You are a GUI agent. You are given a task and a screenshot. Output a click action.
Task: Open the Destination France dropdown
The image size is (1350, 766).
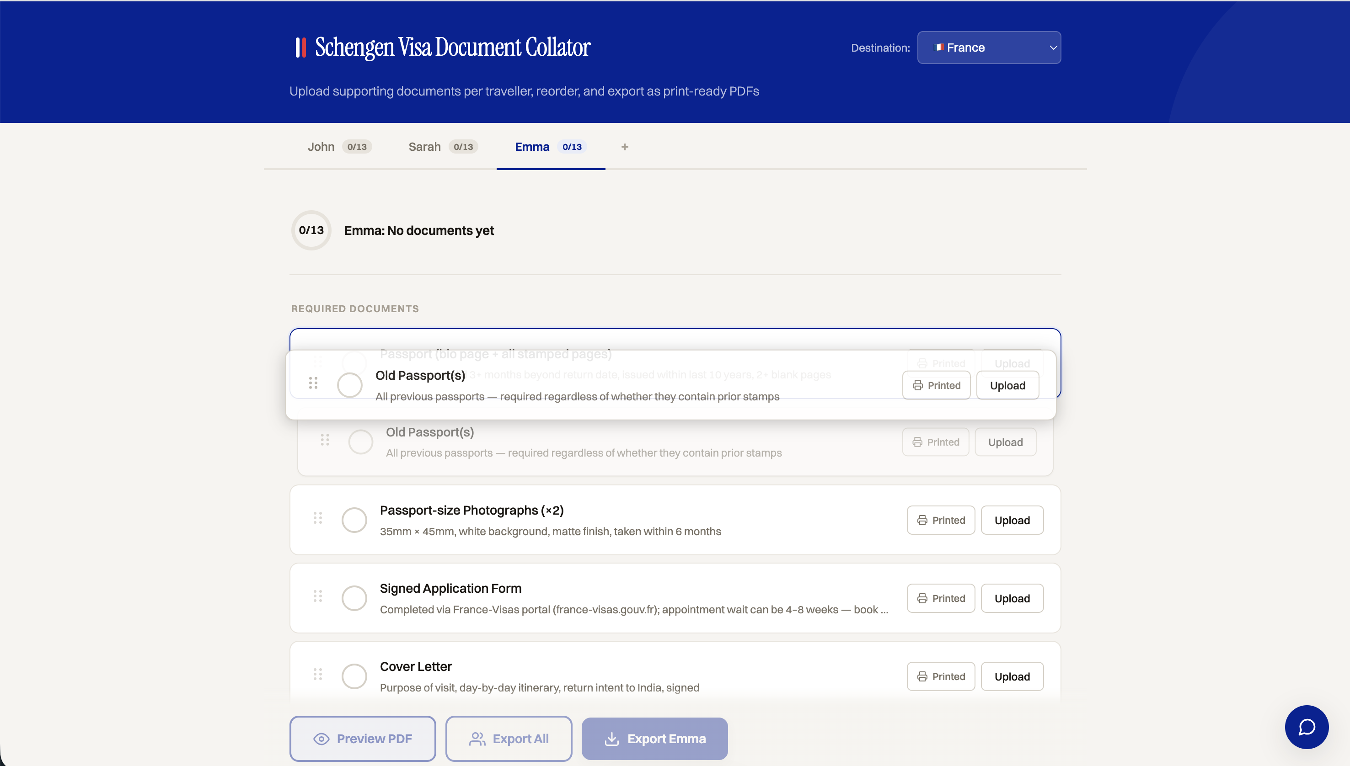pos(989,48)
